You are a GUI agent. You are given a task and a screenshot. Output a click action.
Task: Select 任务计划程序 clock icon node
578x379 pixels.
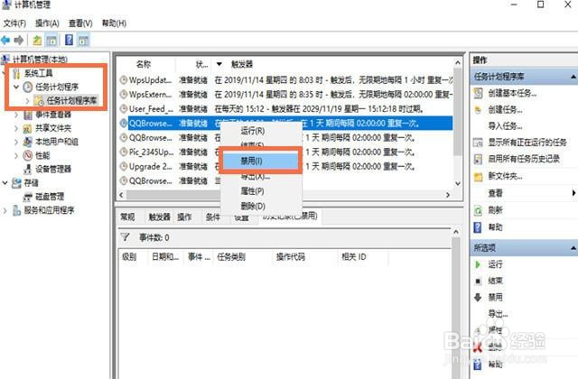[28, 87]
